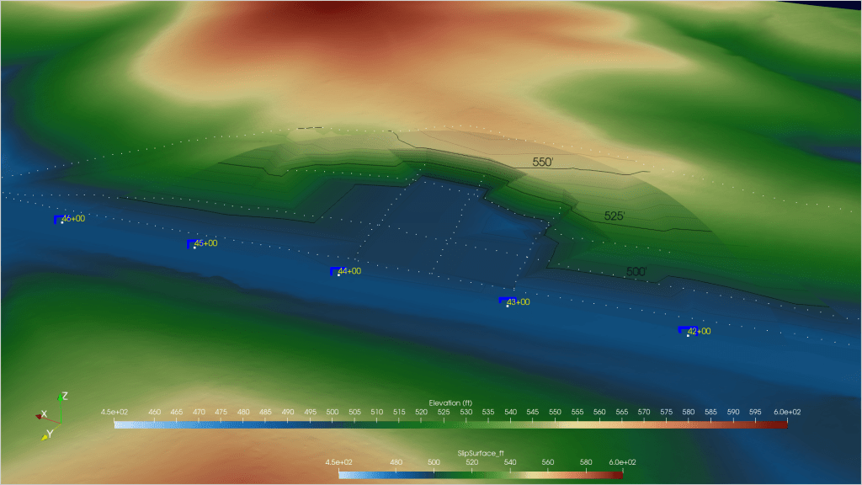Click the yellow 44+00 station text label
862x485 pixels.
349,271
